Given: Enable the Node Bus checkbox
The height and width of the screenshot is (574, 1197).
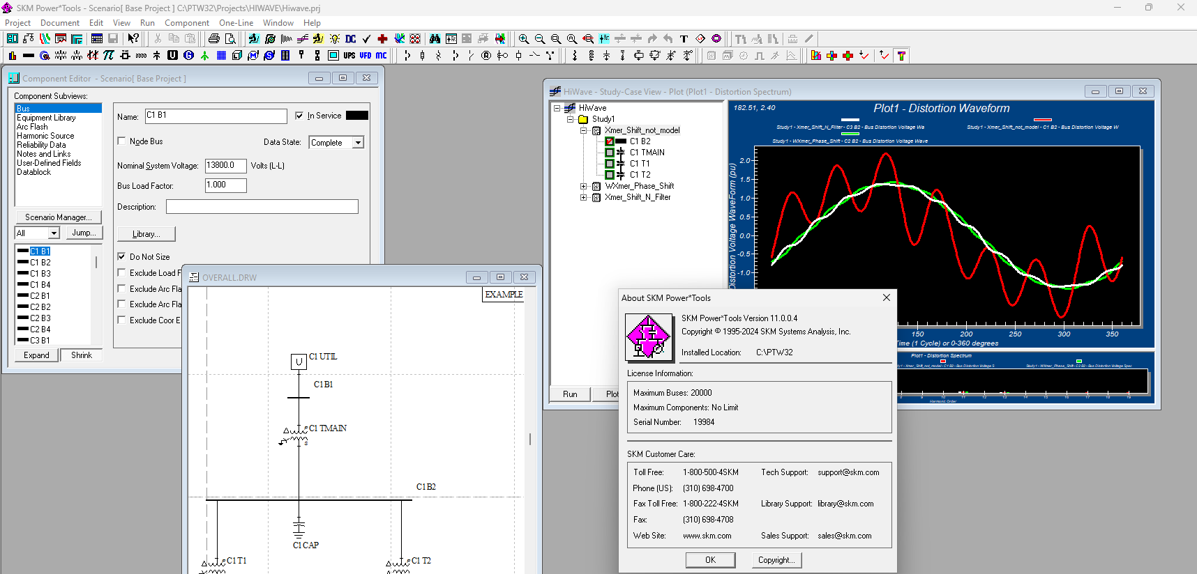Looking at the screenshot, I should (x=121, y=141).
